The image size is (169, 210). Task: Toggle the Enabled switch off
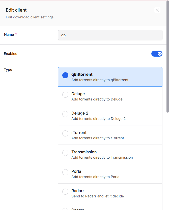[157, 54]
